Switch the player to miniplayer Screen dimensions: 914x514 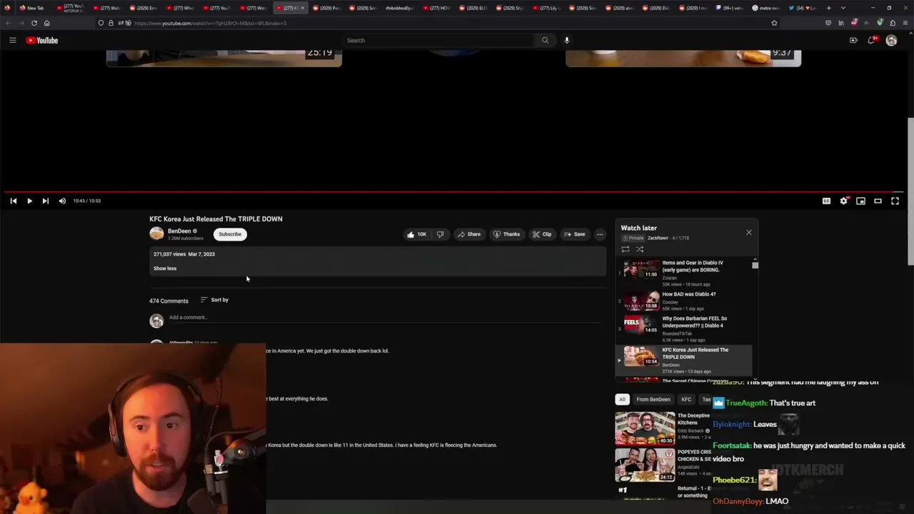click(860, 201)
